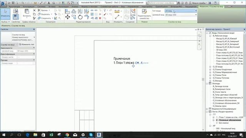Open Excel from the Windows taskbar
This screenshot has width=246, height=138.
pyautogui.click(x=51, y=135)
